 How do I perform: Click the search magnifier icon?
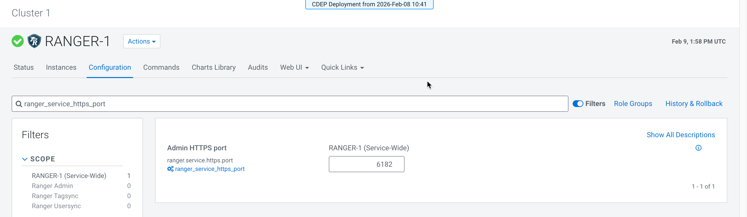tap(19, 104)
